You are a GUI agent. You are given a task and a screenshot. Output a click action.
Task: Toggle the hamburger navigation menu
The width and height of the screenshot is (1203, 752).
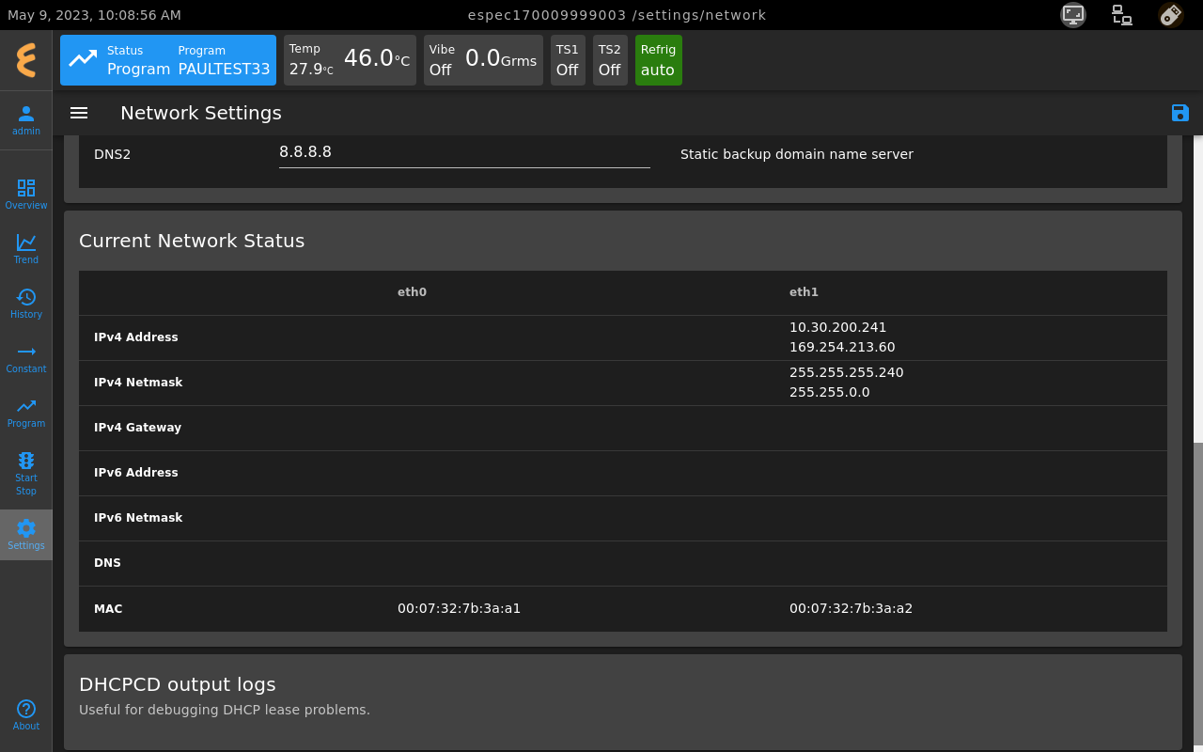(79, 113)
